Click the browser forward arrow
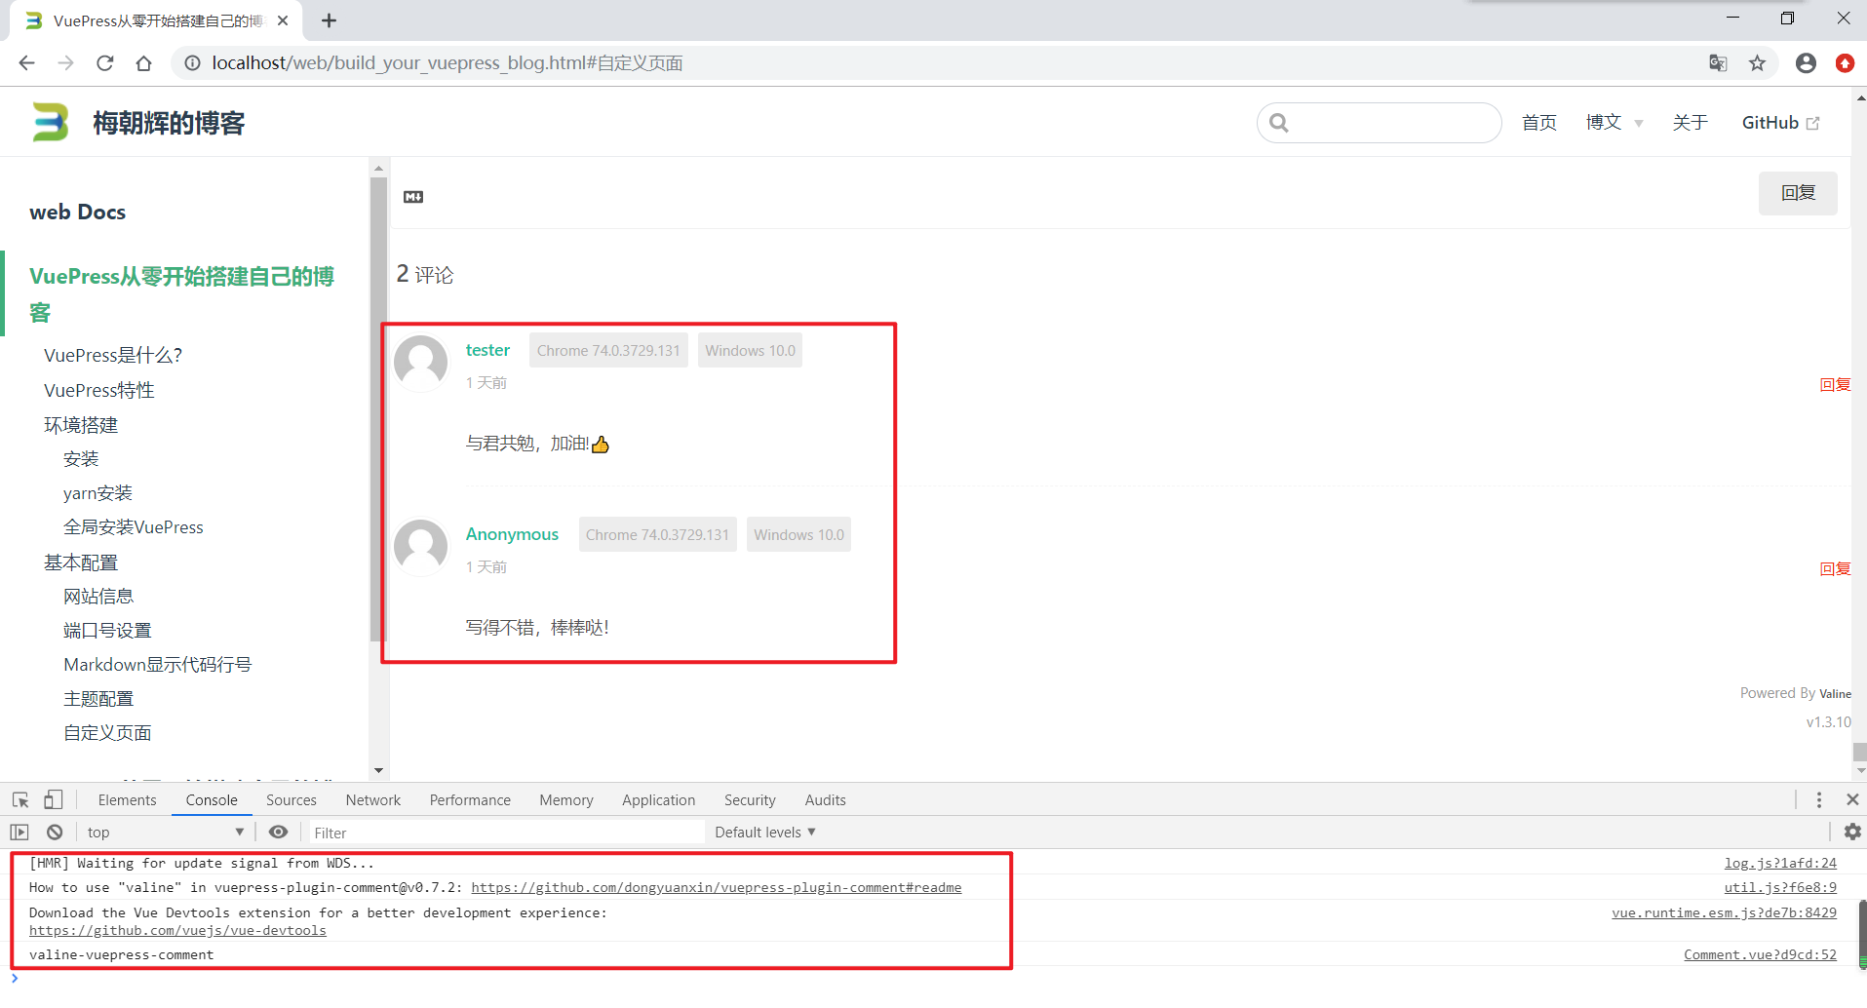Screen dimensions: 1867x1008 (x=65, y=63)
